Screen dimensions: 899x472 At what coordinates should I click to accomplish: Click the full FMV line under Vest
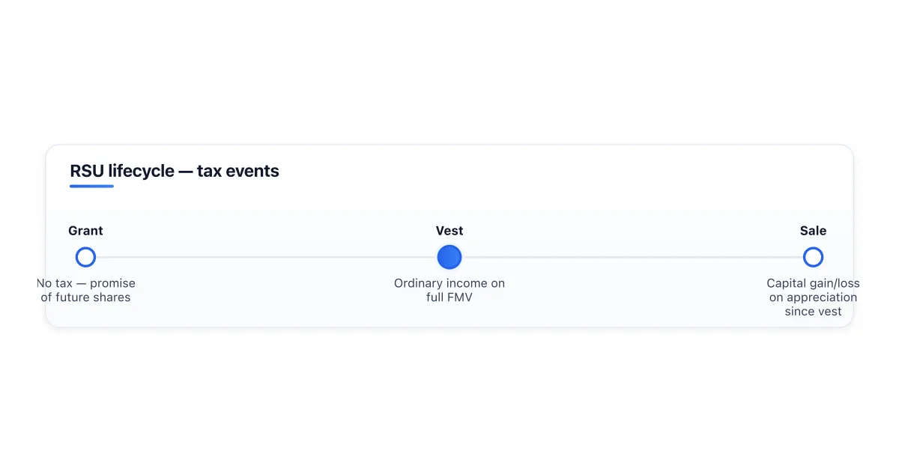pos(449,297)
